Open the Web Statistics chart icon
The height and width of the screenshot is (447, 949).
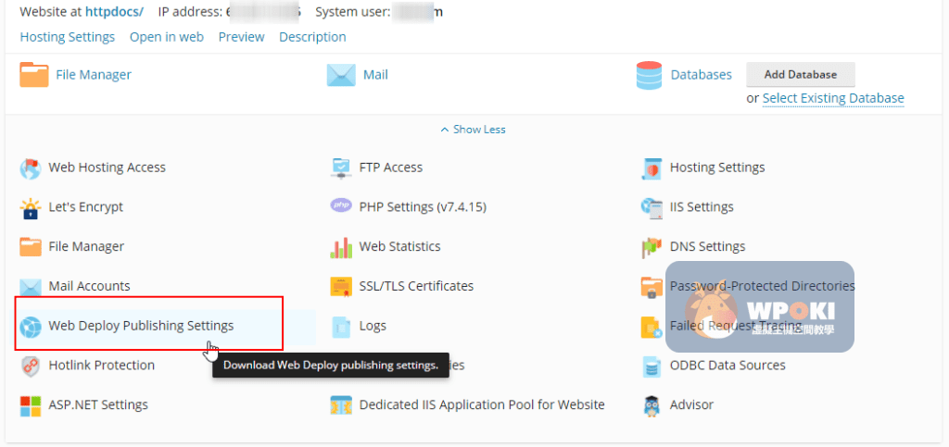342,247
